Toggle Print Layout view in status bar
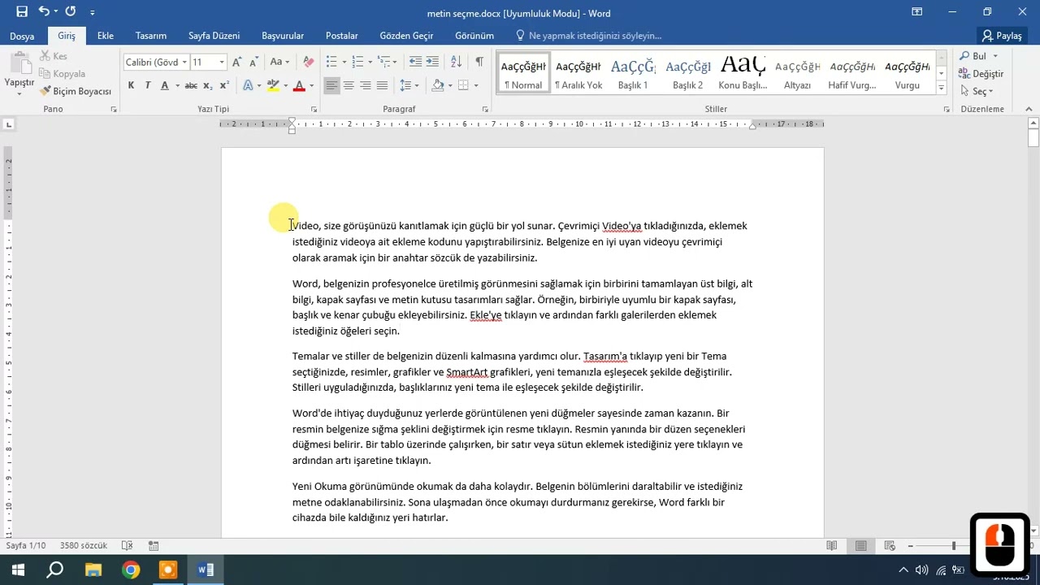 click(x=860, y=546)
